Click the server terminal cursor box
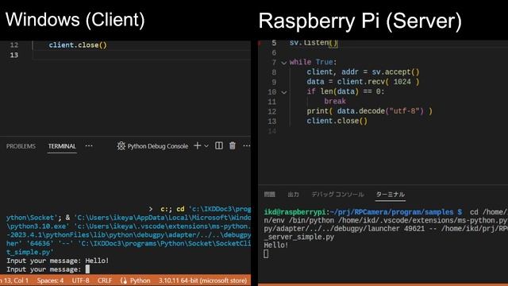 point(266,254)
